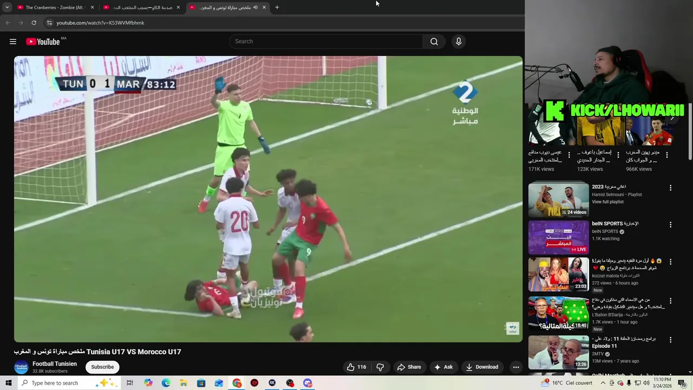Open Copilot from the taskbar

click(148, 383)
